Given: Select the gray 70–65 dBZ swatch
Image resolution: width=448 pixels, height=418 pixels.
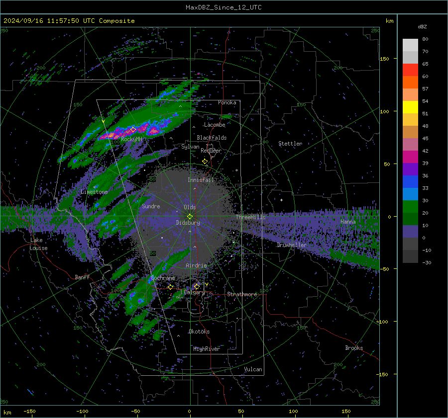Looking at the screenshot, I should click(x=410, y=57).
